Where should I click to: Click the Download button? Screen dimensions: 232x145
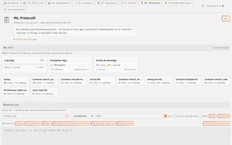[x=224, y=116]
